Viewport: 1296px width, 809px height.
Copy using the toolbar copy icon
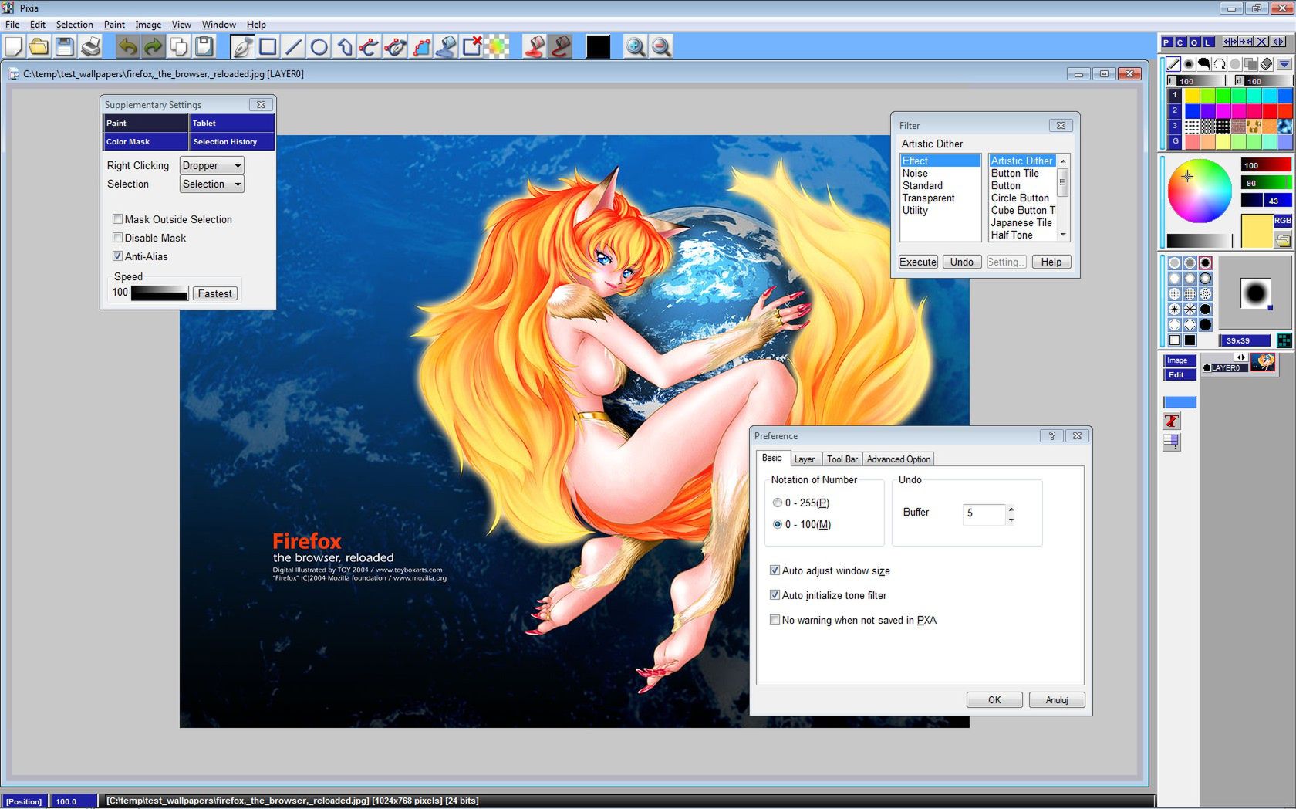tap(179, 47)
